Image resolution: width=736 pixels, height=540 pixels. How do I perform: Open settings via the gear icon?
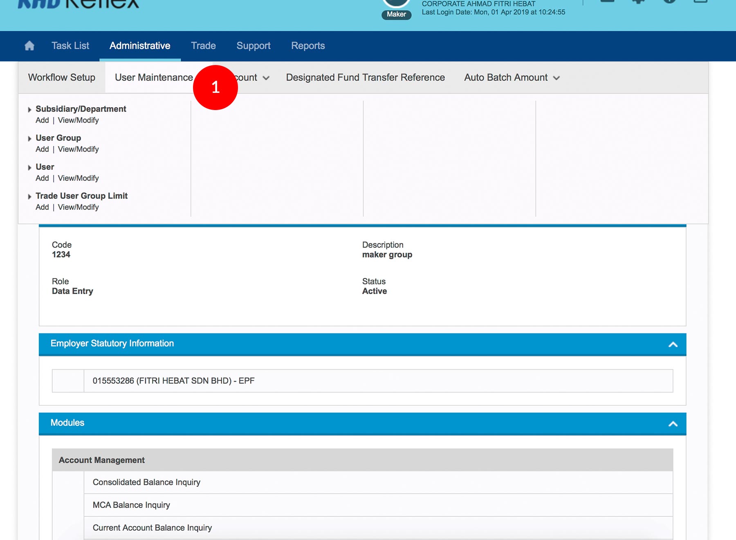coord(638,1)
